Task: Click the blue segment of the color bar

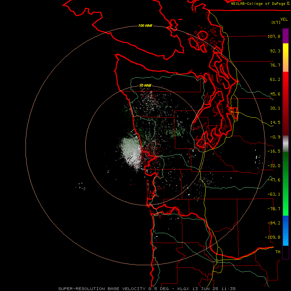Action: coord(286,231)
